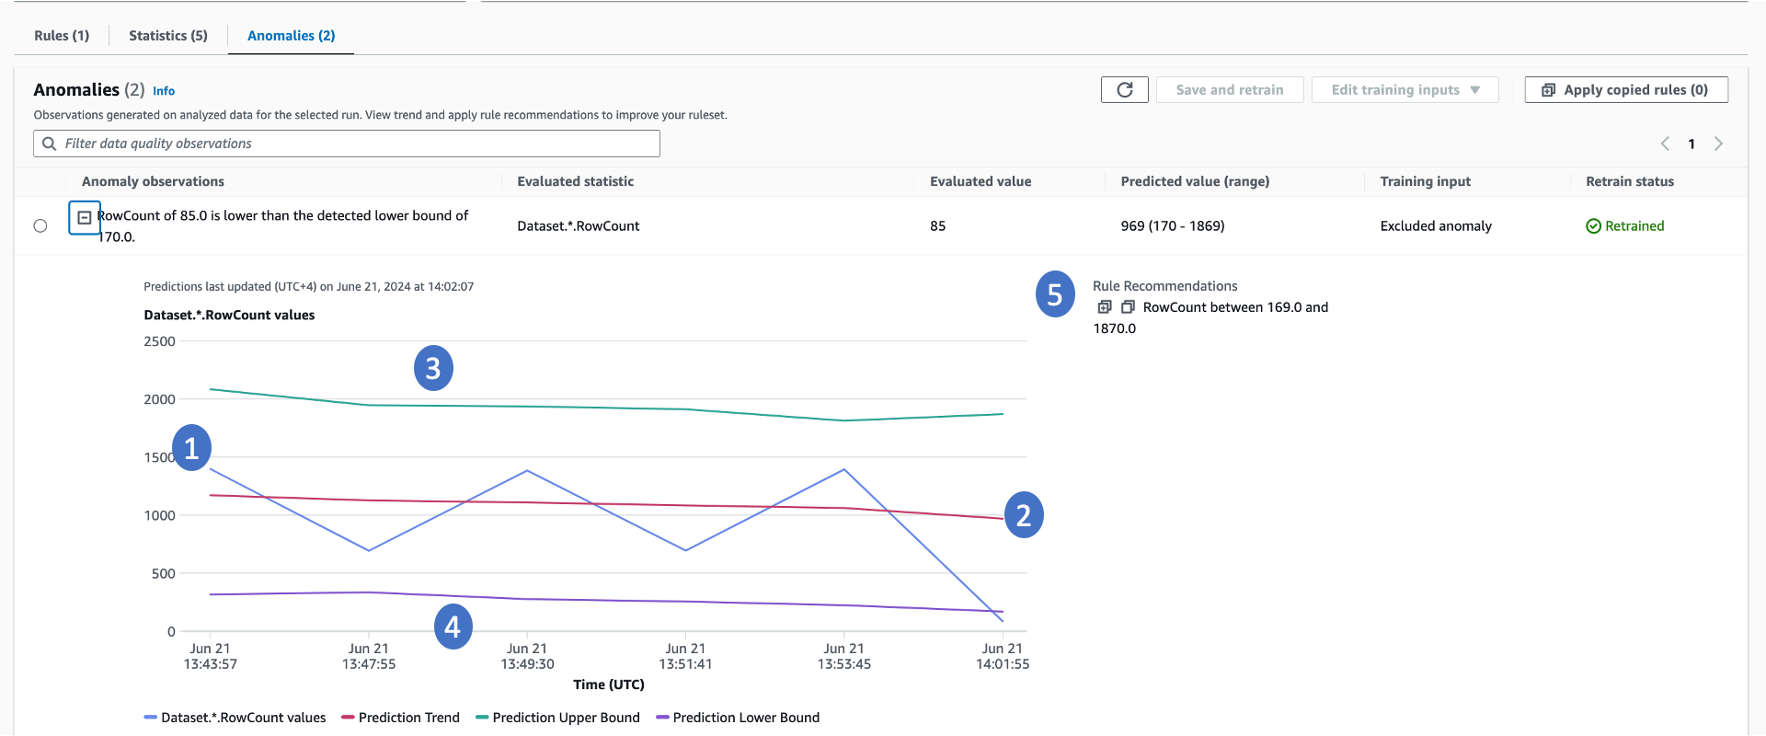Switch to the Rules (1) tab

pyautogui.click(x=62, y=36)
